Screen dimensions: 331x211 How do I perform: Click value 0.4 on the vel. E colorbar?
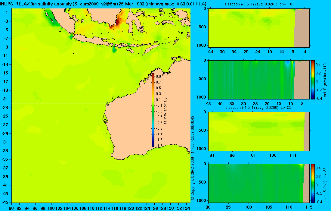[x=318, y=65]
